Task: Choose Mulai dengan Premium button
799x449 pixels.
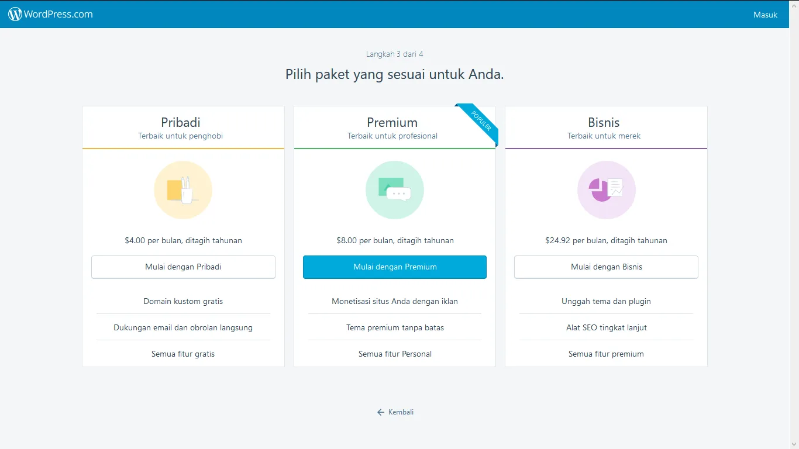Action: (x=395, y=267)
